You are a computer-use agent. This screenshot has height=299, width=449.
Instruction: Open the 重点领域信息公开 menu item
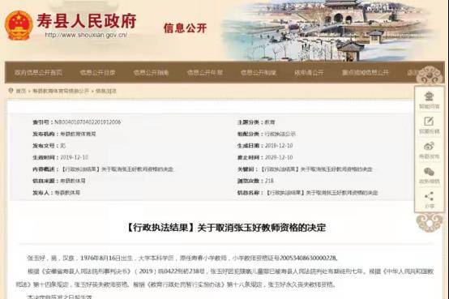coord(366,73)
